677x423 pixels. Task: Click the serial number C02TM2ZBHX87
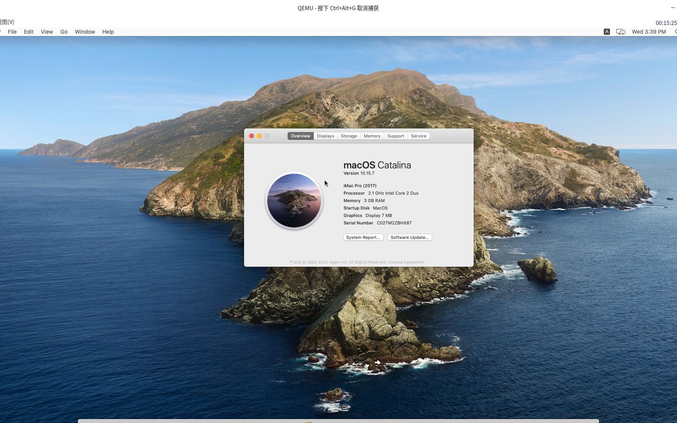point(394,223)
